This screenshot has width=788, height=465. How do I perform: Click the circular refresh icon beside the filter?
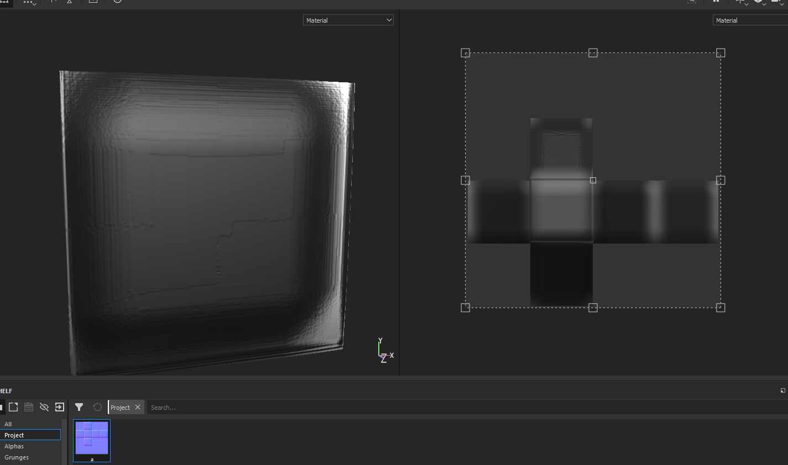pos(97,407)
